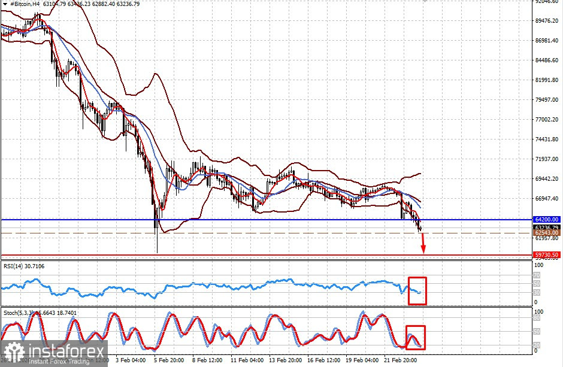The height and width of the screenshot is (367, 563).
Task: Click the 74431.80 price axis label
Action: 546,139
